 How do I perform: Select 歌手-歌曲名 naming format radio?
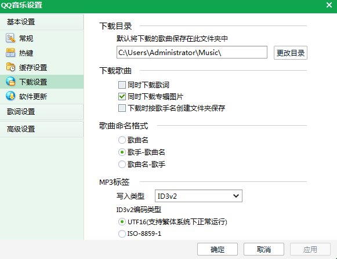pos(122,152)
